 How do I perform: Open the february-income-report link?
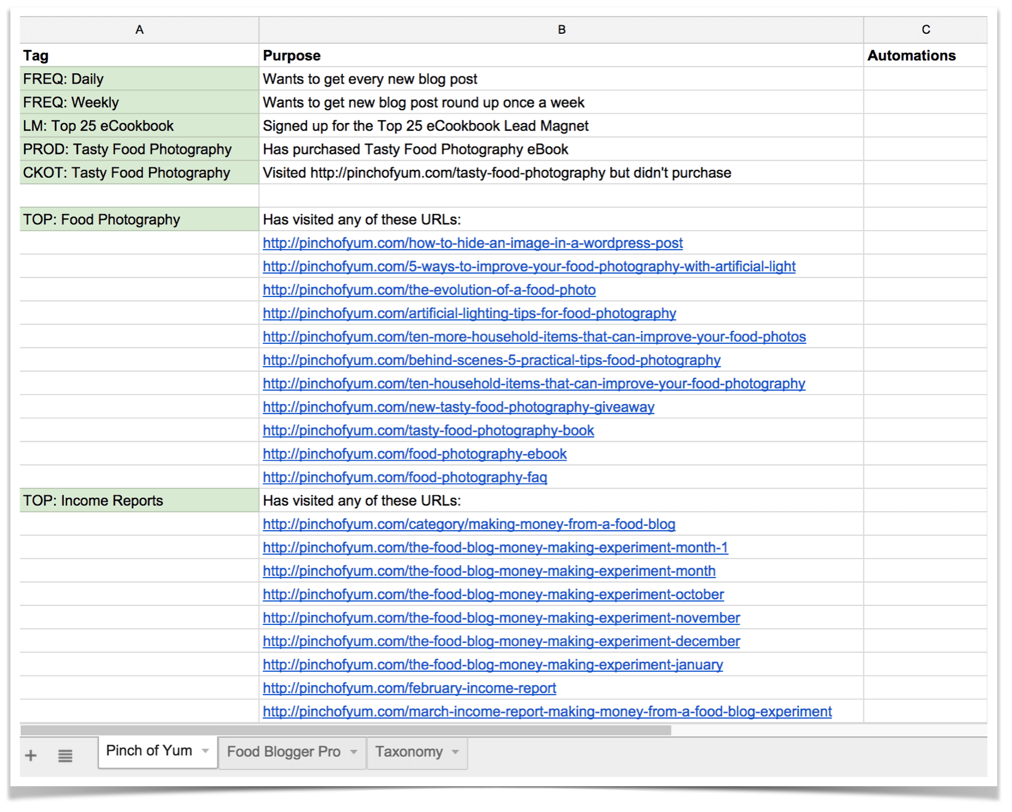[x=409, y=688]
